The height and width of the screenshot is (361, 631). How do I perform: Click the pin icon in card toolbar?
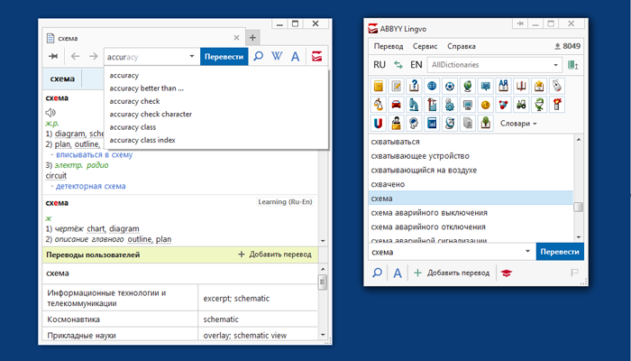pos(53,57)
